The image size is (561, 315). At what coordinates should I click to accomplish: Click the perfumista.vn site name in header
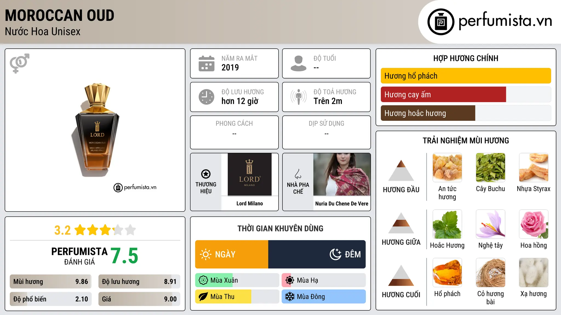pyautogui.click(x=505, y=21)
